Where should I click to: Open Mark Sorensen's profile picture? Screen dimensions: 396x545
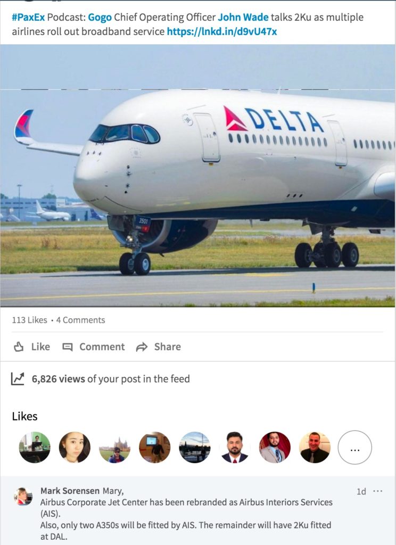[x=23, y=497]
